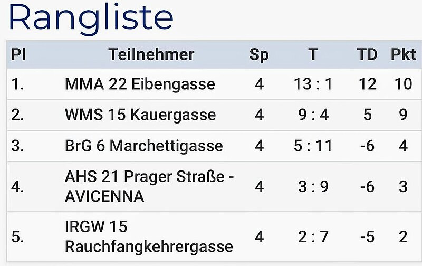Click the TD column header
The image size is (422, 266).
tap(367, 54)
